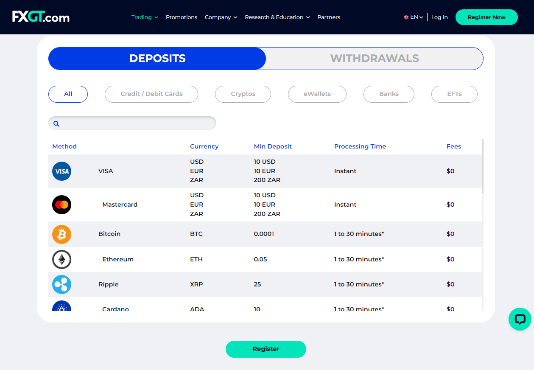
Task: Open the Company dropdown
Action: [221, 17]
